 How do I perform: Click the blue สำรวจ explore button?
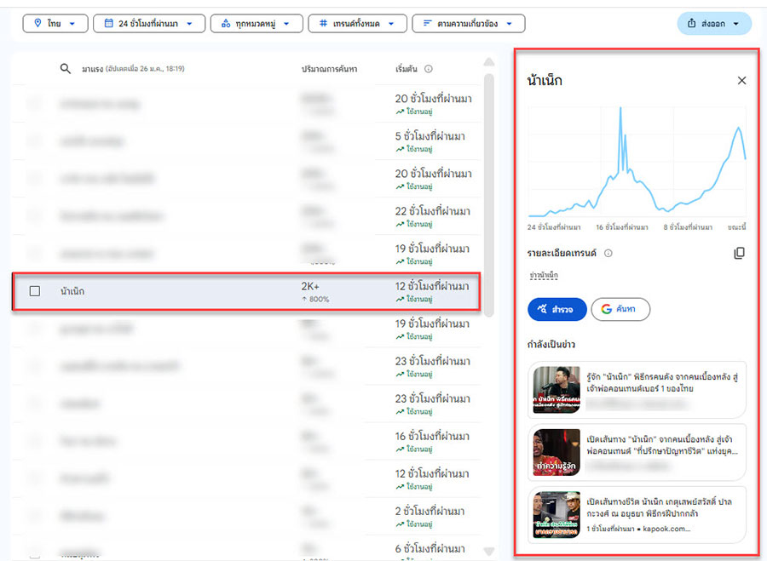[x=557, y=309]
